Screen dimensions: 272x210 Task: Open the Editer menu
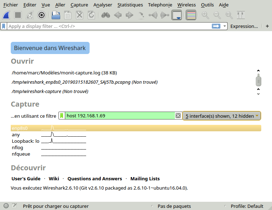[30, 5]
